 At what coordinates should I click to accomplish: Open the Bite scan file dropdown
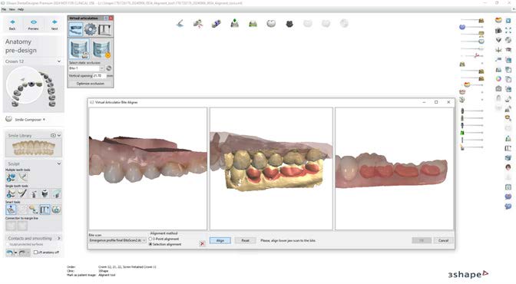[144, 240]
